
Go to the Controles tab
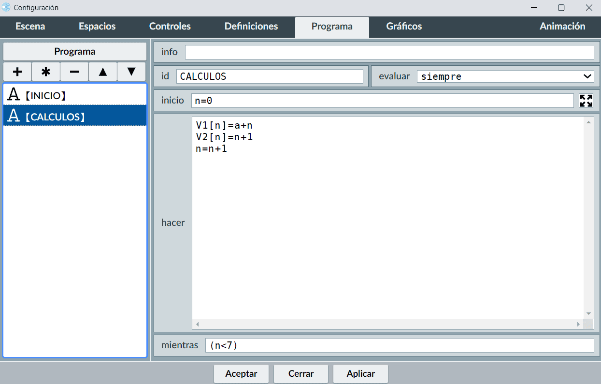(170, 27)
